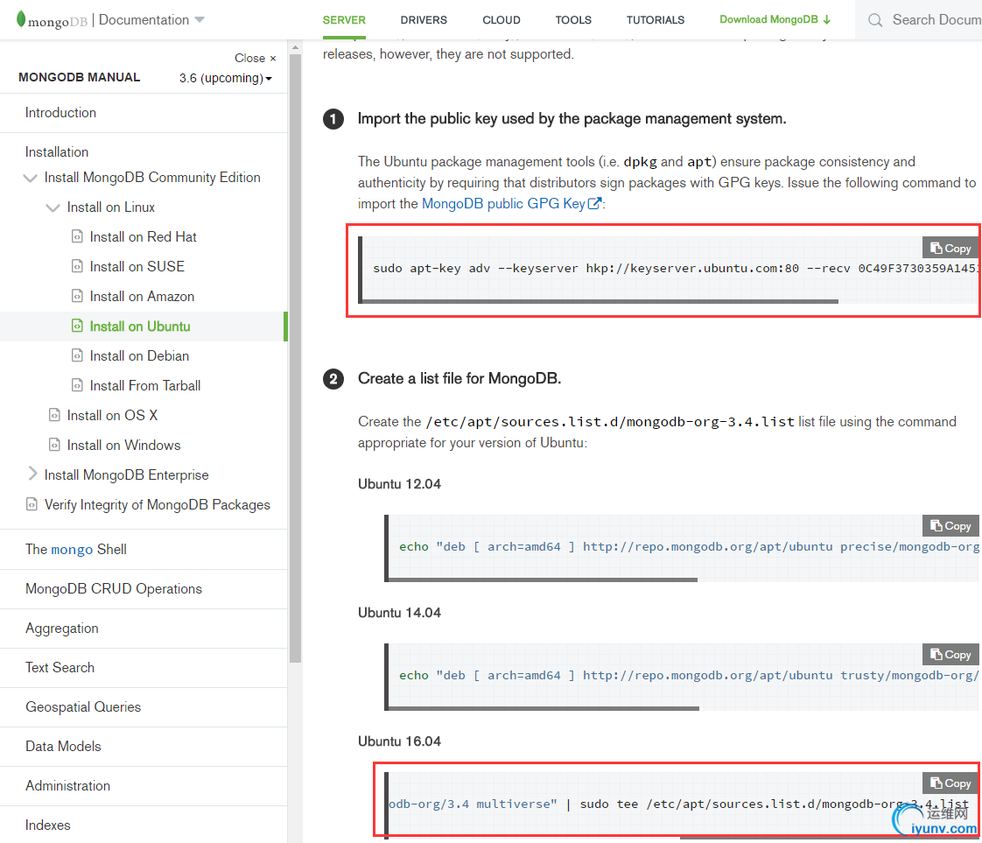The image size is (982, 843).
Task: Expand Install MongoDB Enterprise chevron
Action: click(32, 474)
